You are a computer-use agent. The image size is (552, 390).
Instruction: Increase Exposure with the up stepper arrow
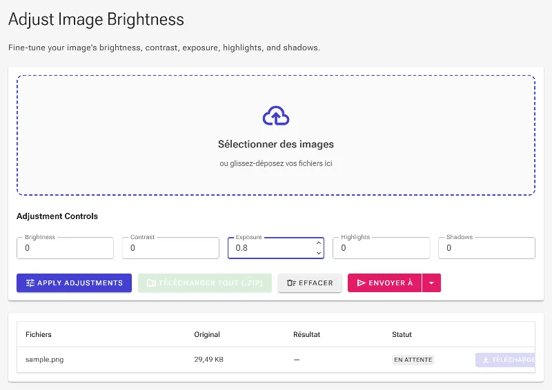tap(319, 243)
